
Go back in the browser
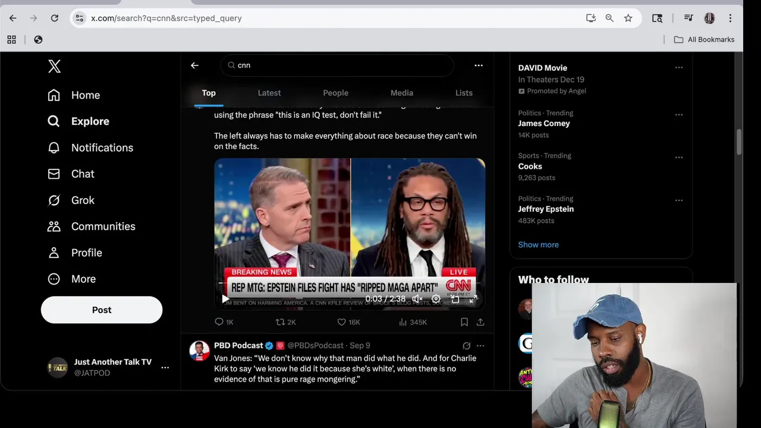click(13, 18)
